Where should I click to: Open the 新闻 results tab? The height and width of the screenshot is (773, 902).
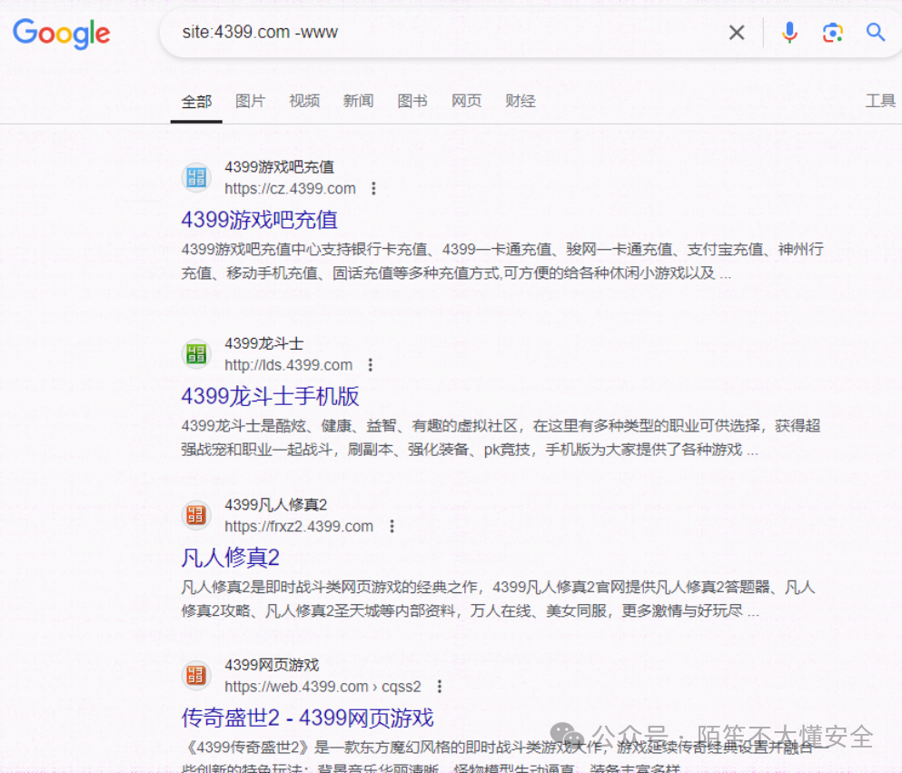coord(360,101)
